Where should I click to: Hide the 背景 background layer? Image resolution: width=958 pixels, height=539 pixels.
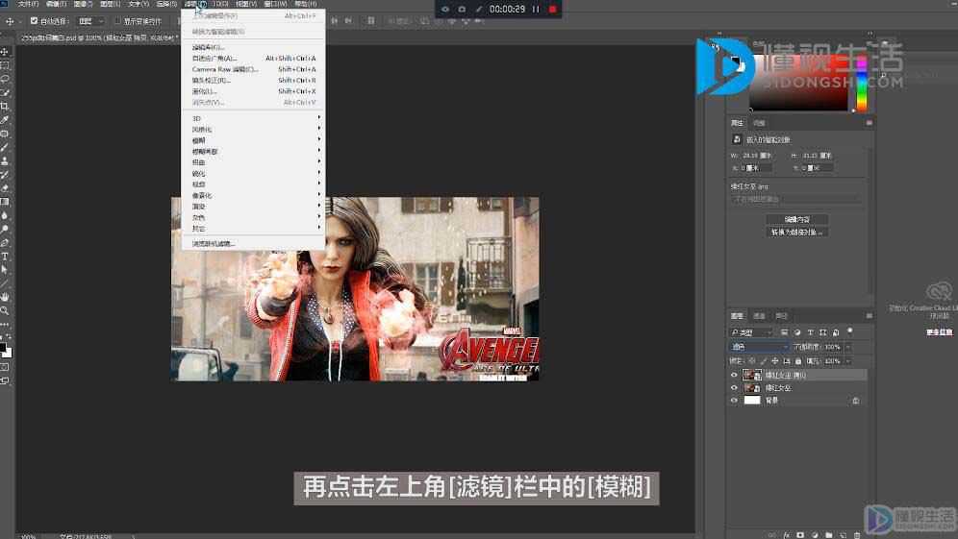[735, 401]
